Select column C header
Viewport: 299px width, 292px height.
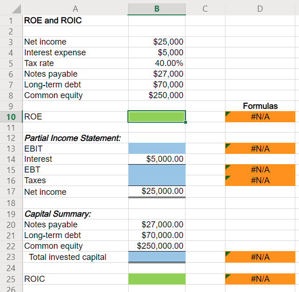(x=205, y=9)
